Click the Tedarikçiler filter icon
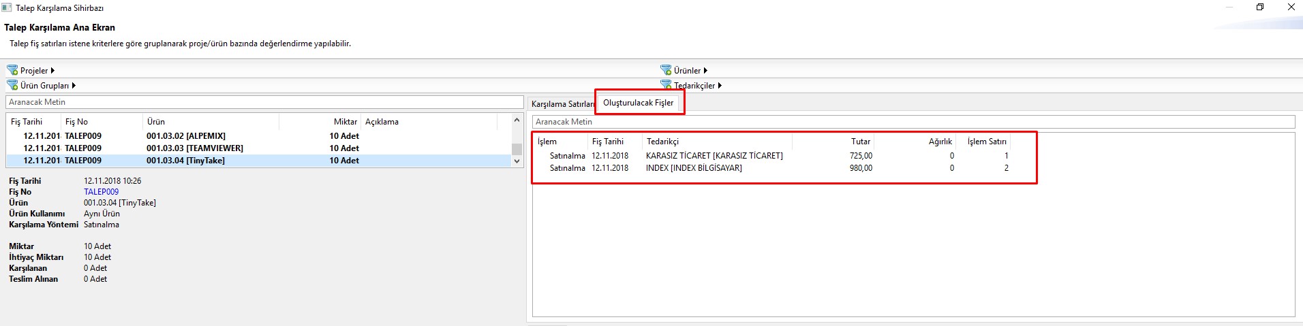 pyautogui.click(x=666, y=84)
